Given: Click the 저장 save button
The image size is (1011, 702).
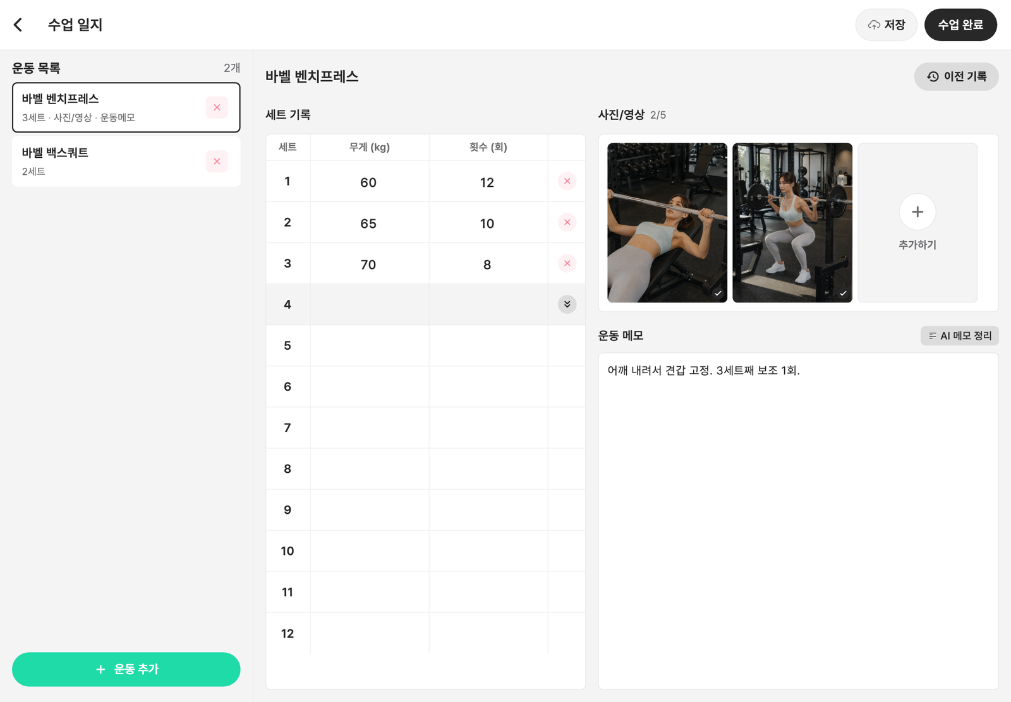Looking at the screenshot, I should [x=886, y=25].
